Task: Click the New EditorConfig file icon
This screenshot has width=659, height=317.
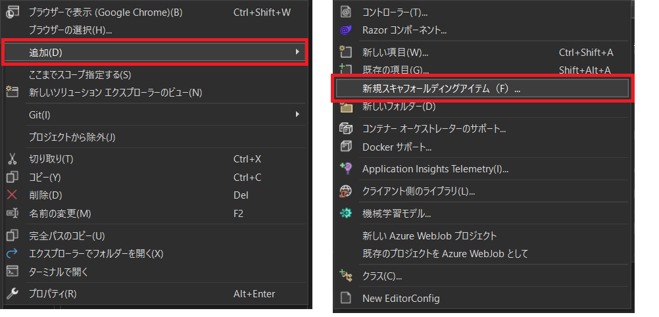Action: [345, 298]
